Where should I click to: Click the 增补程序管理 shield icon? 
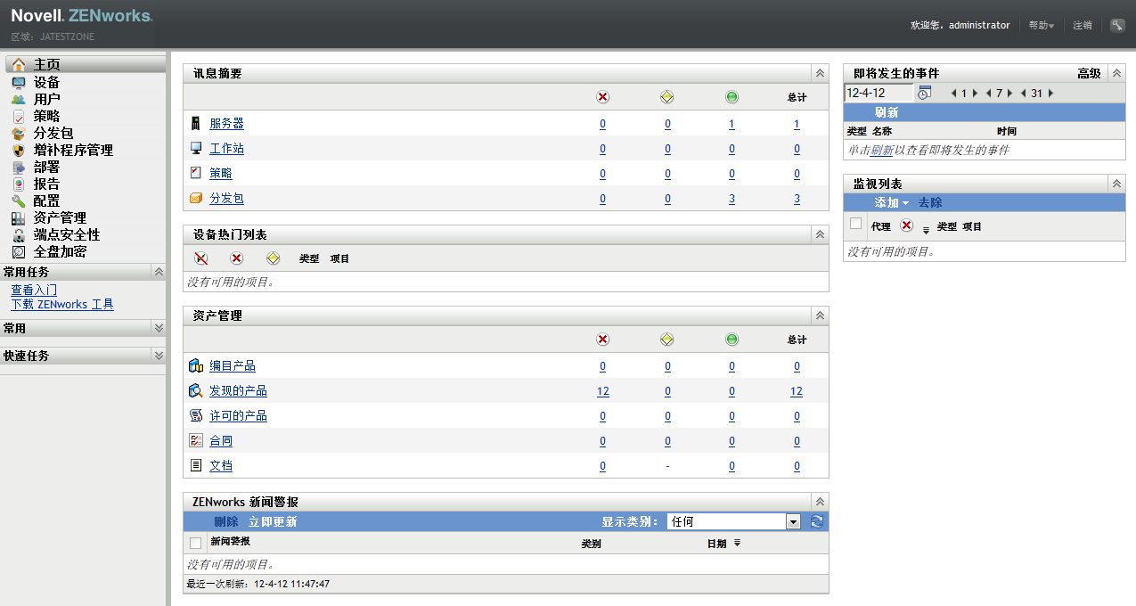tap(19, 150)
